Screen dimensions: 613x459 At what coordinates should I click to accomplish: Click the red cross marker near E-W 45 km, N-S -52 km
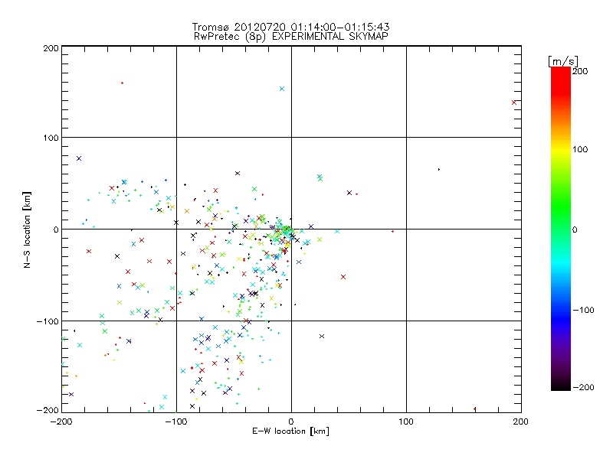343,277
